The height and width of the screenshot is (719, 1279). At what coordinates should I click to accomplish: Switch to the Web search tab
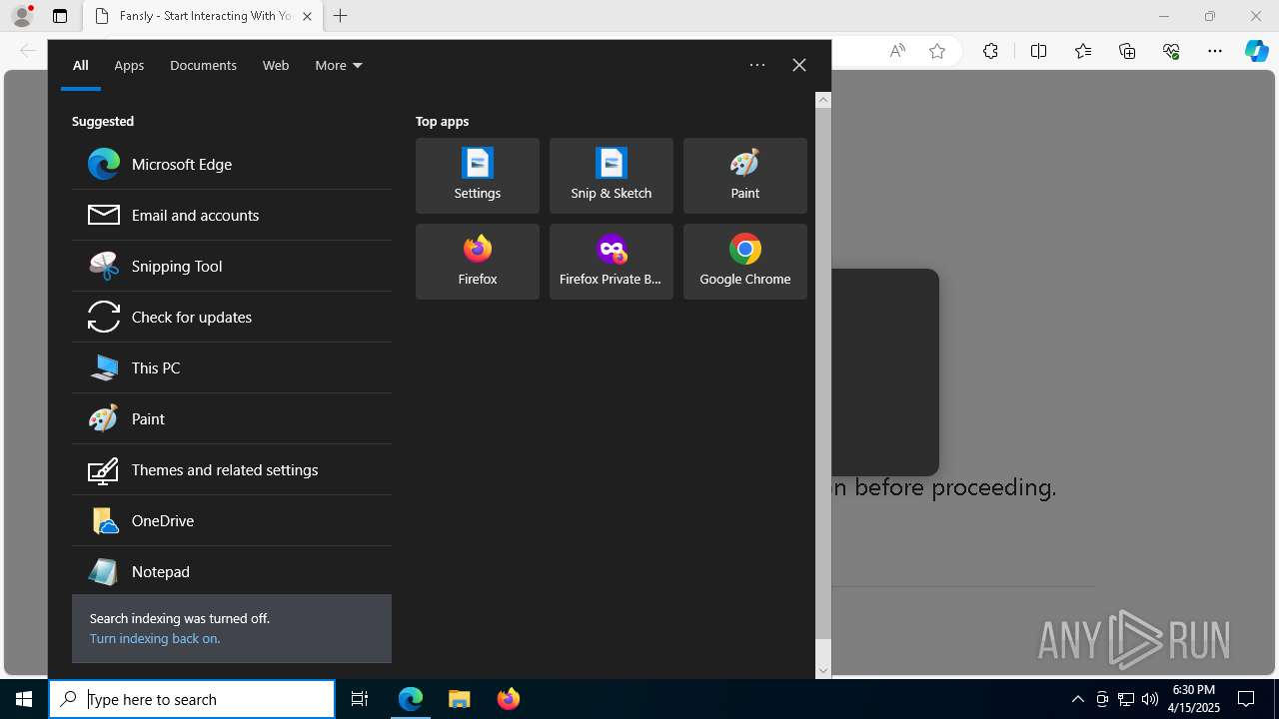(x=276, y=65)
